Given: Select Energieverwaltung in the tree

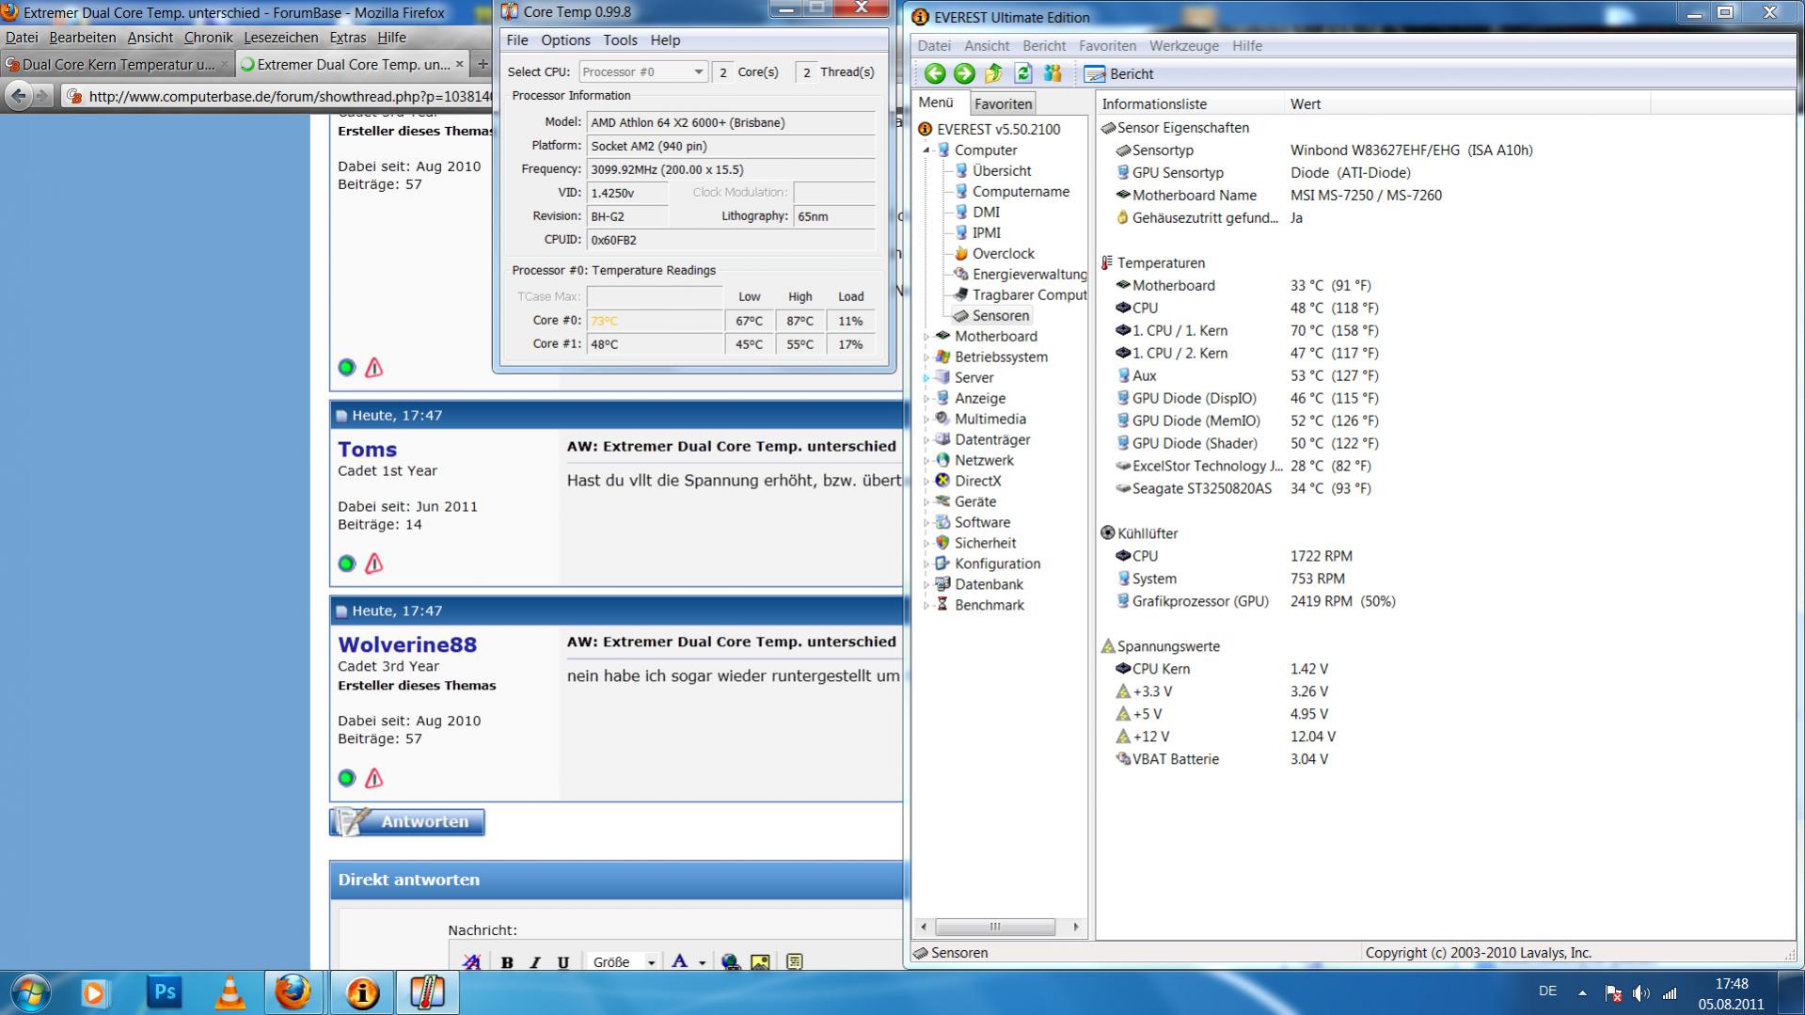Looking at the screenshot, I should coord(1029,274).
